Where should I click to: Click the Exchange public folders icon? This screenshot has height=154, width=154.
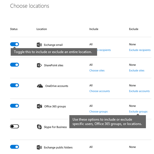click(39, 147)
